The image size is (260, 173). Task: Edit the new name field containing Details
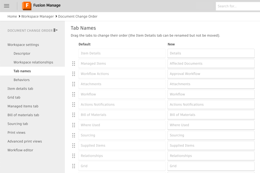click(x=211, y=53)
